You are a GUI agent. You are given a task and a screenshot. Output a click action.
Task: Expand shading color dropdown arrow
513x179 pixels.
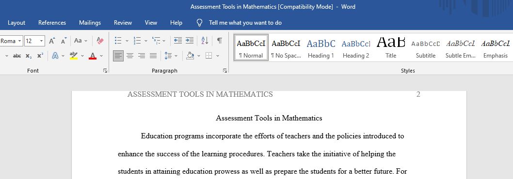pyautogui.click(x=199, y=56)
